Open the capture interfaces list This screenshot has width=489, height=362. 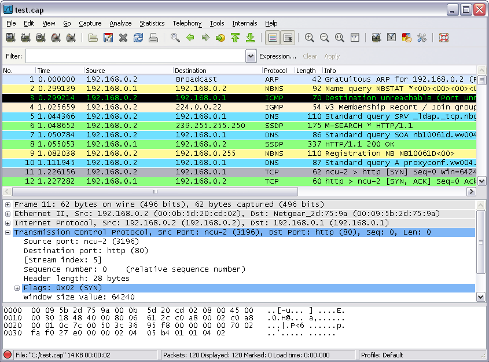pyautogui.click(x=10, y=38)
